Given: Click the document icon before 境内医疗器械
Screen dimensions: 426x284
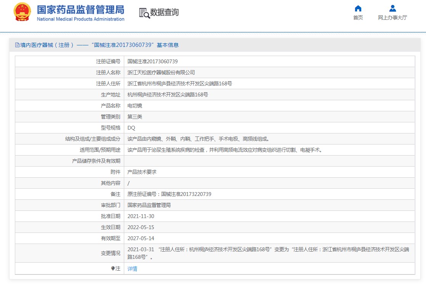Looking at the screenshot, I should [17, 45].
